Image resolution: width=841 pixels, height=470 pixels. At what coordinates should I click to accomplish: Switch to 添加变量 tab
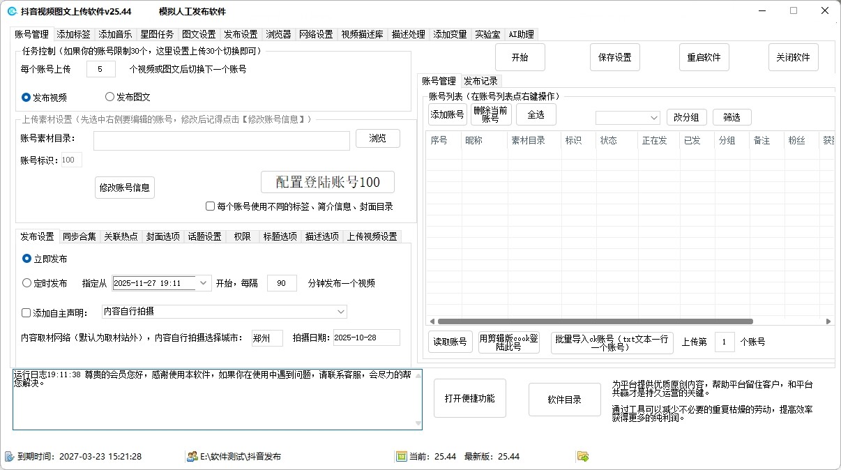pyautogui.click(x=450, y=34)
